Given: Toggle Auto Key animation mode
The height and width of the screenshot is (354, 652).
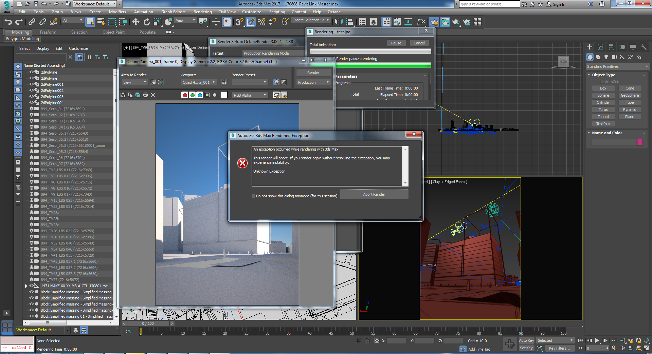Looking at the screenshot, I should [x=526, y=340].
